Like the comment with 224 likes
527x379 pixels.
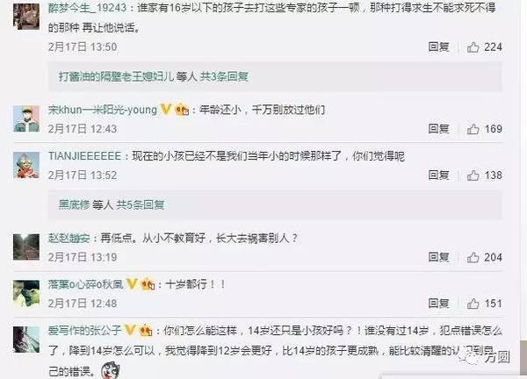coord(473,47)
